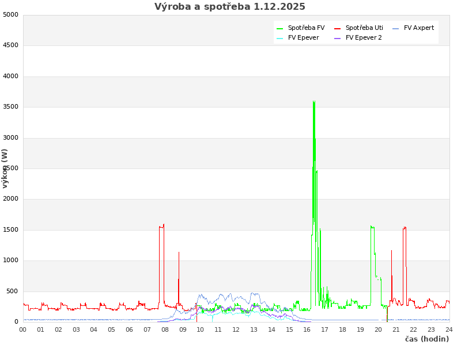Click the výkon (W) vertical axis label

5,168
